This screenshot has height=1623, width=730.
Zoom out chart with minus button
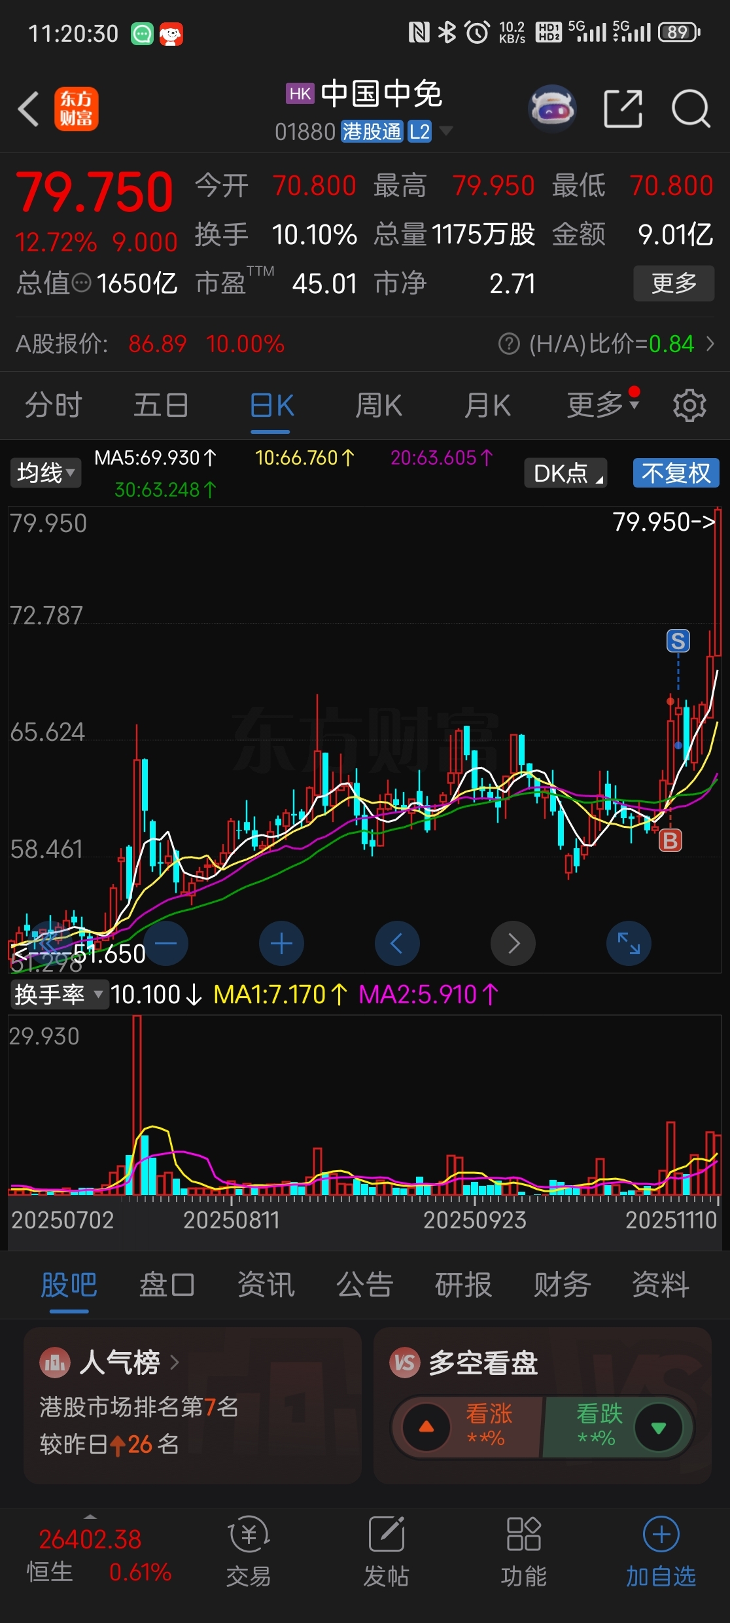coord(165,943)
